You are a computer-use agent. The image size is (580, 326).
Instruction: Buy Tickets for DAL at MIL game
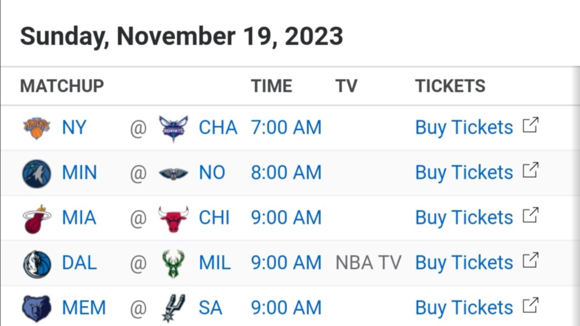pyautogui.click(x=464, y=263)
